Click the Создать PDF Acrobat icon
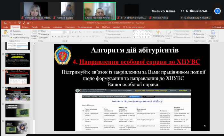The height and width of the screenshot is (136, 224). (213, 32)
